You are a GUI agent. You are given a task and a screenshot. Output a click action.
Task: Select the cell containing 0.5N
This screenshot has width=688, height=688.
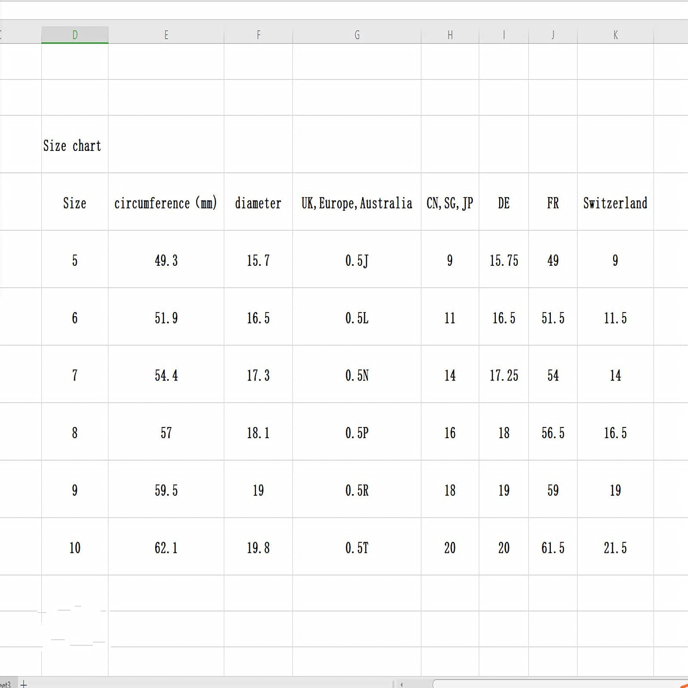click(357, 374)
